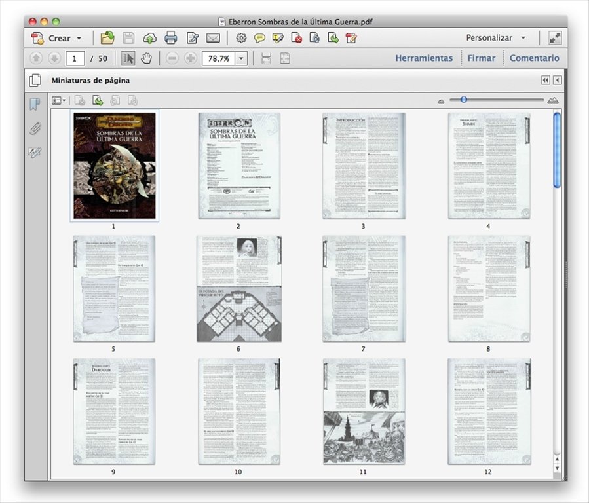
Task: Select the highlight text tool icon
Action: point(278,38)
